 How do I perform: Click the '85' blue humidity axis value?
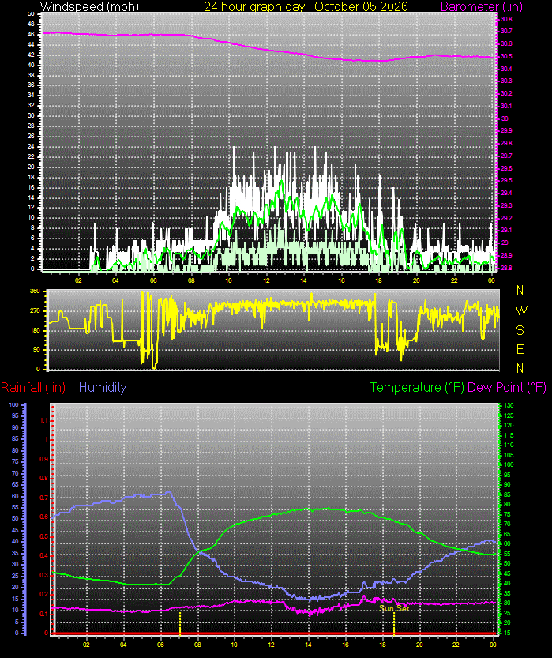click(16, 439)
